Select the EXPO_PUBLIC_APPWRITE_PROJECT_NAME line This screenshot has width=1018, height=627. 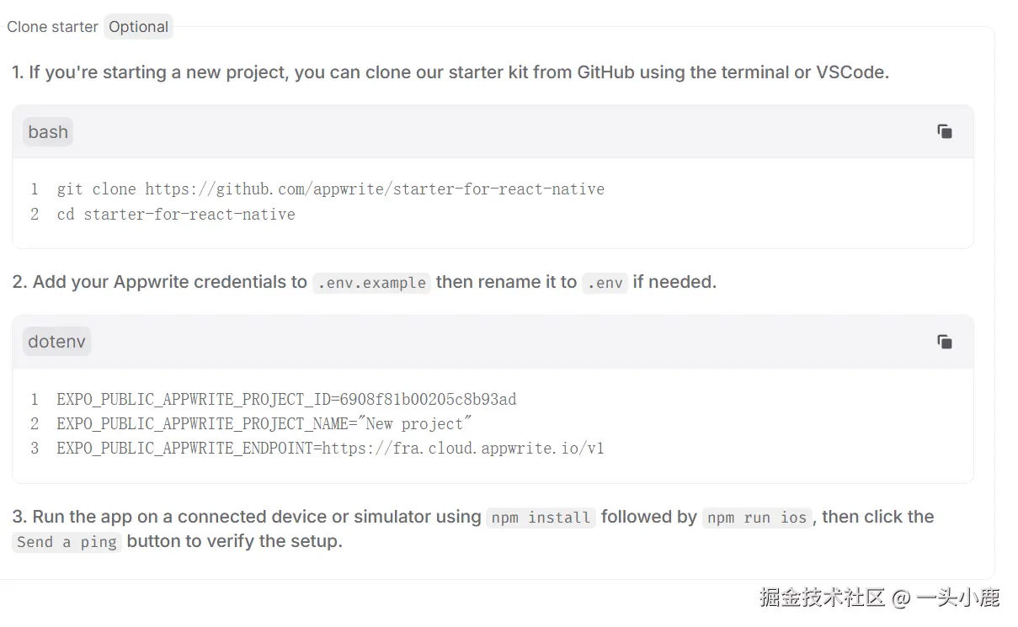click(264, 423)
